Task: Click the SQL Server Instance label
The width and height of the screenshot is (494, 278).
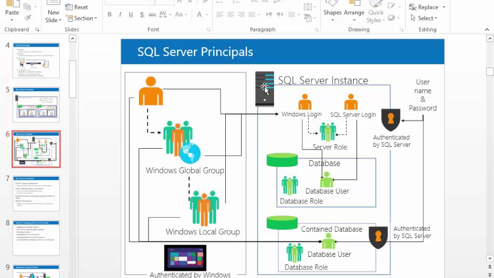Action: click(323, 80)
